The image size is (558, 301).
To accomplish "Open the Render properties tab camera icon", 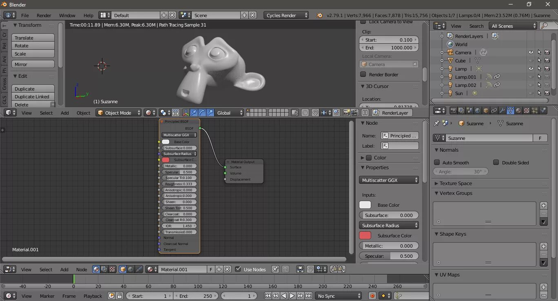I will click(x=453, y=111).
